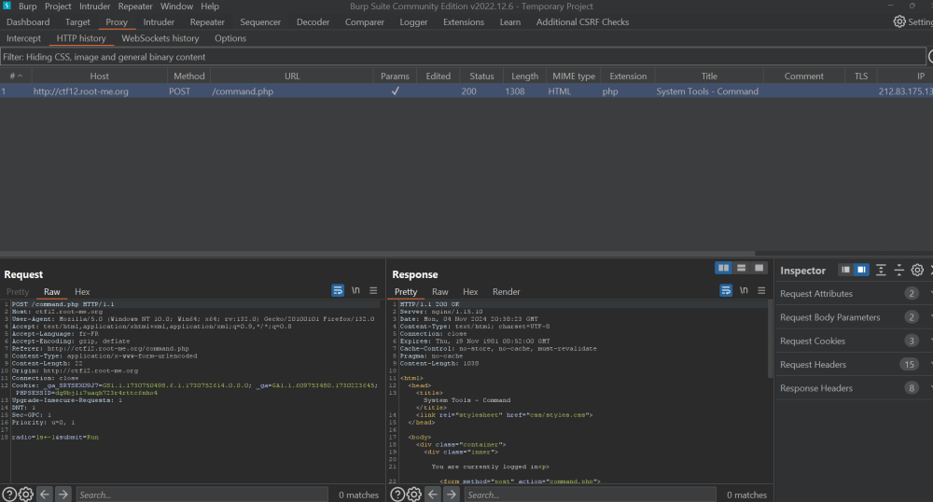
Task: Open the Intruder menu in menu bar
Action: click(x=94, y=6)
